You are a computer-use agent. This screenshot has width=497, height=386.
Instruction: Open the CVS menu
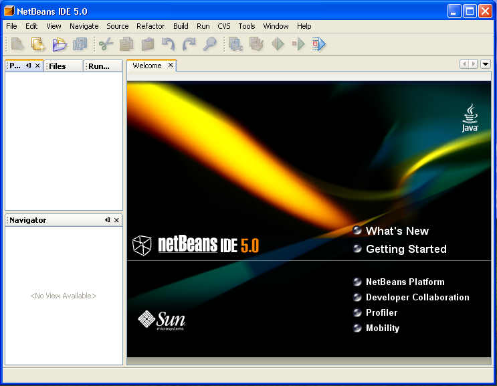pos(224,26)
